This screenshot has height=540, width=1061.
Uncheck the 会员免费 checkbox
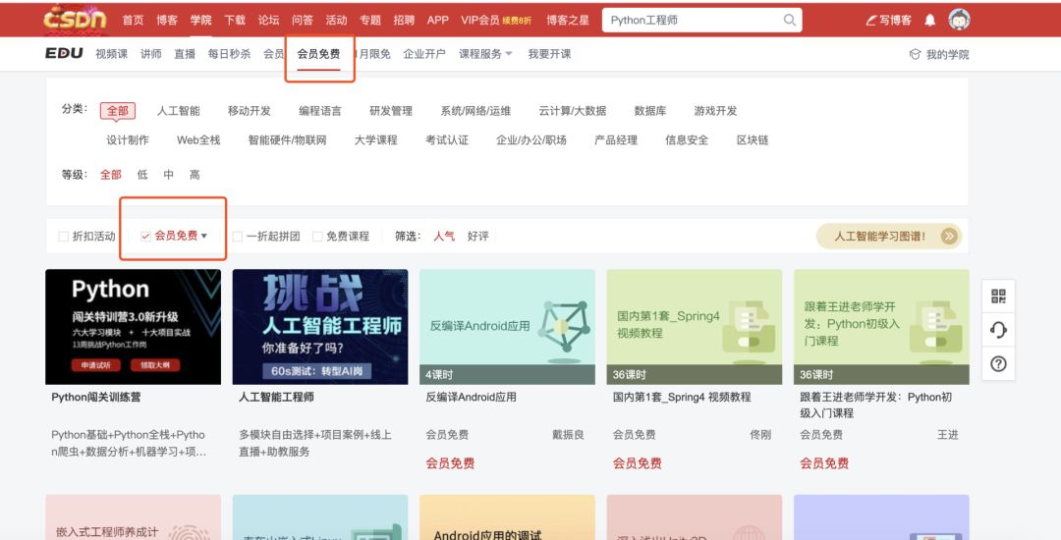(144, 236)
